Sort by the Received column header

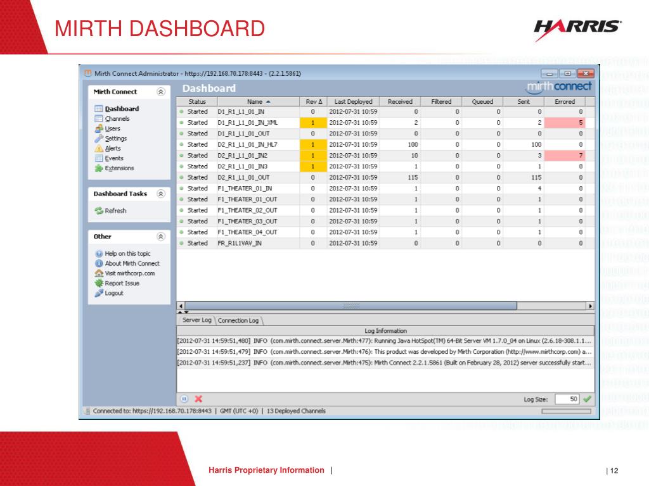400,102
